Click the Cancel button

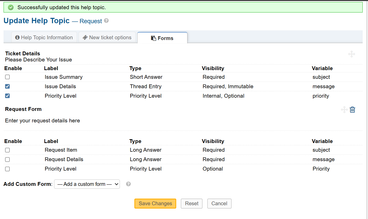click(219, 203)
